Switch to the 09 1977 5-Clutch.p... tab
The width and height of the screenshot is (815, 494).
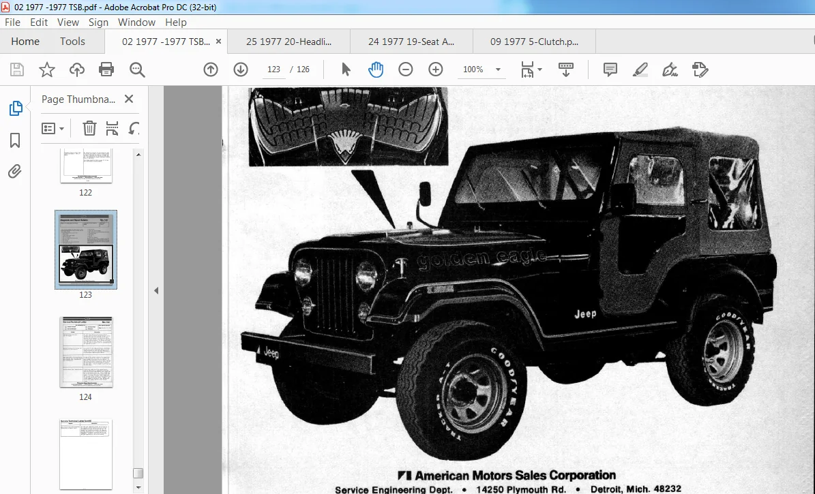coord(534,42)
